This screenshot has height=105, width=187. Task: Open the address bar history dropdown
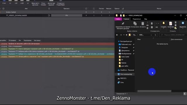click(x=151, y=35)
